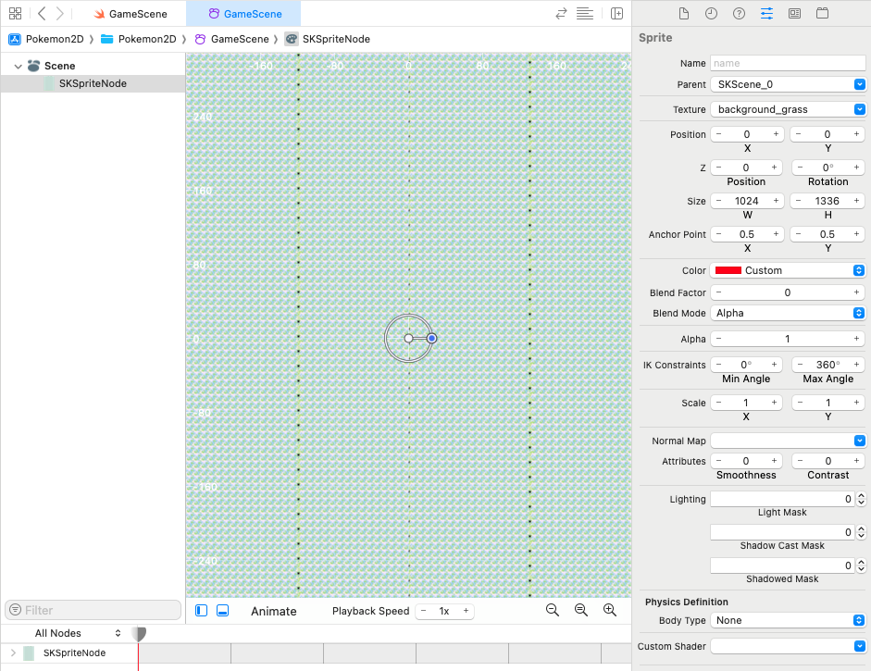
Task: Click the adjust editor options lines icon
Action: (585, 14)
